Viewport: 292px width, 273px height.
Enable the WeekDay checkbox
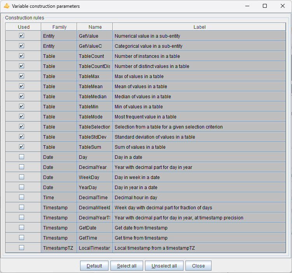pos(22,177)
